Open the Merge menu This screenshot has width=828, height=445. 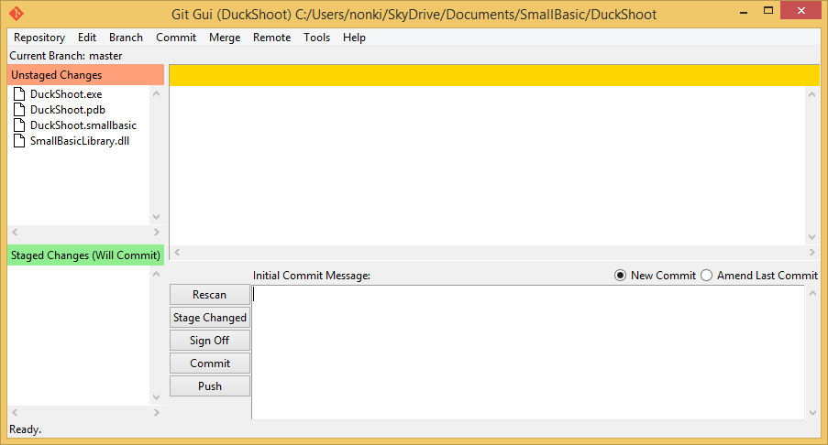225,38
